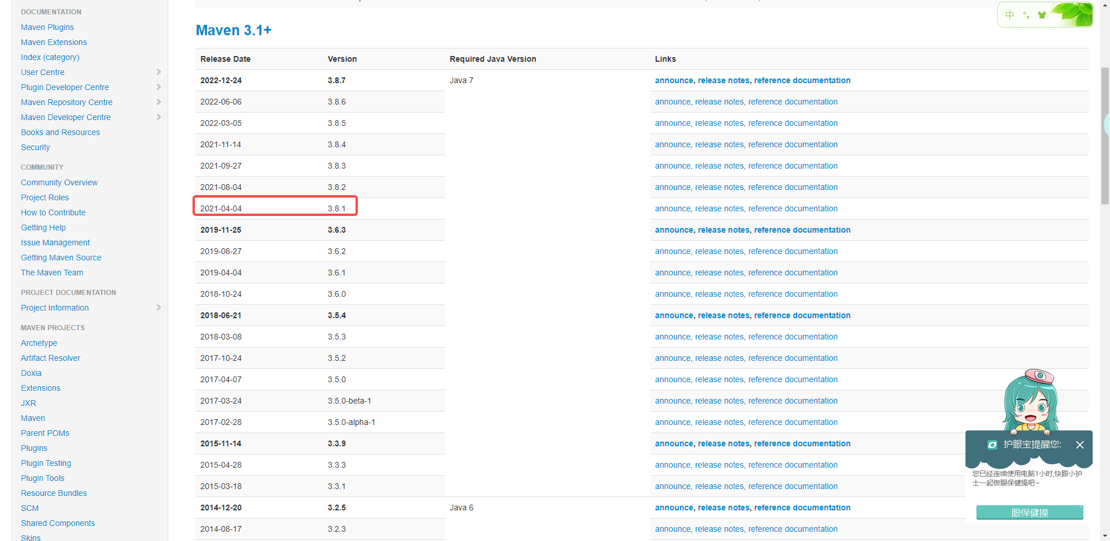
Task: Click the Release Date column header
Action: coord(225,59)
